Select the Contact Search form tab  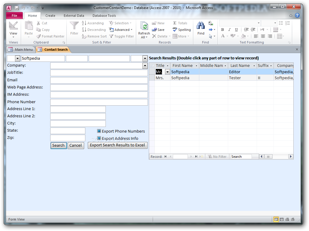click(53, 49)
